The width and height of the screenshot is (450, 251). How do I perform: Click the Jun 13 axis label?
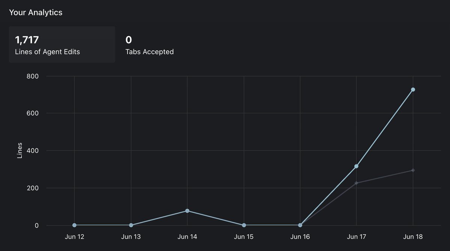tap(131, 237)
